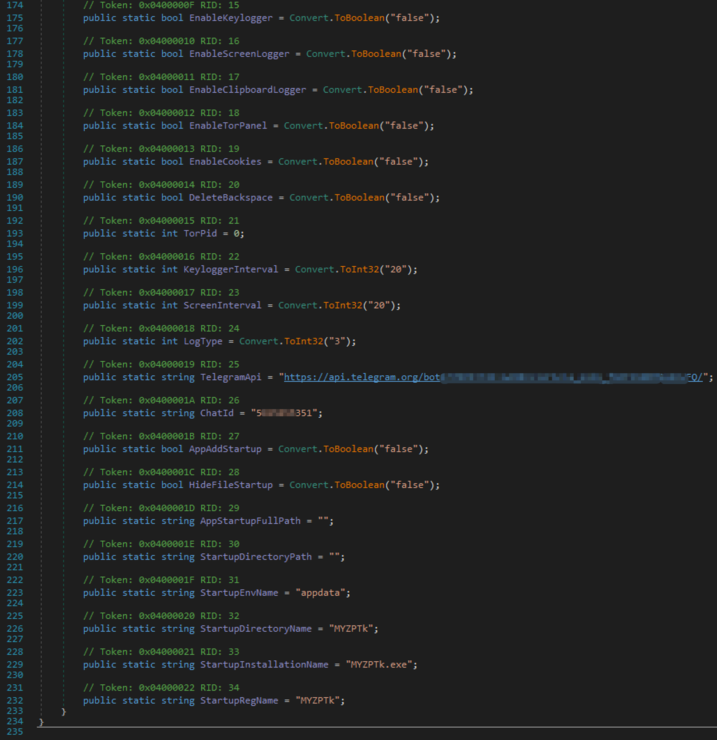The height and width of the screenshot is (740, 717).
Task: Click ToInt32 on the ScreenInterval line
Action: click(x=342, y=305)
